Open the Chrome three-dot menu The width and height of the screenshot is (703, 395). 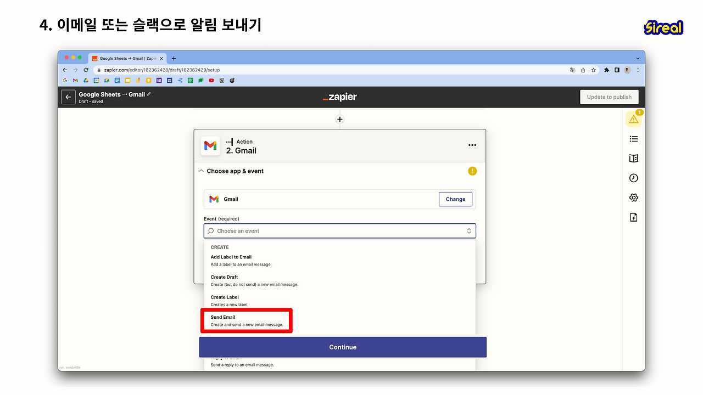point(637,70)
